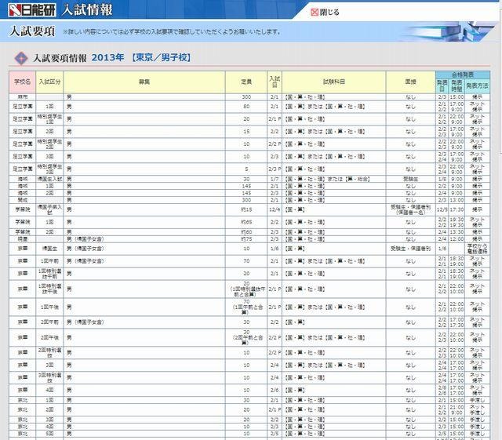The image size is (502, 440).
Task: Click the 募集 column header
Action: [x=144, y=82]
